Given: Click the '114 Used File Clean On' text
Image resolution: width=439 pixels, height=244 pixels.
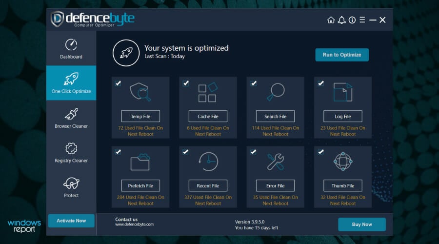Looking at the screenshot, I should pos(276,128).
